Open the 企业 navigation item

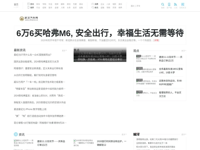pyautogui.click(x=102, y=4)
